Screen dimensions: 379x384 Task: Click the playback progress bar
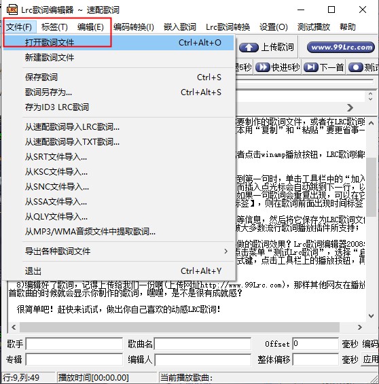click(x=304, y=82)
